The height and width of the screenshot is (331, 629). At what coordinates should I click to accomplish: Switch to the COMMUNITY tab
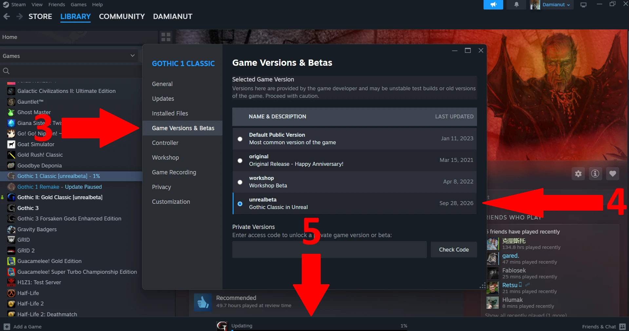(122, 16)
